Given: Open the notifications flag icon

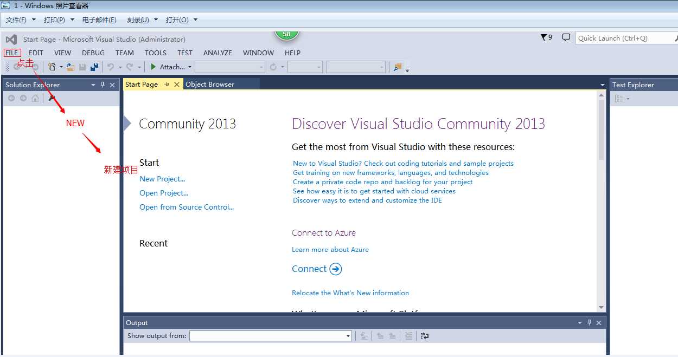Looking at the screenshot, I should (544, 37).
